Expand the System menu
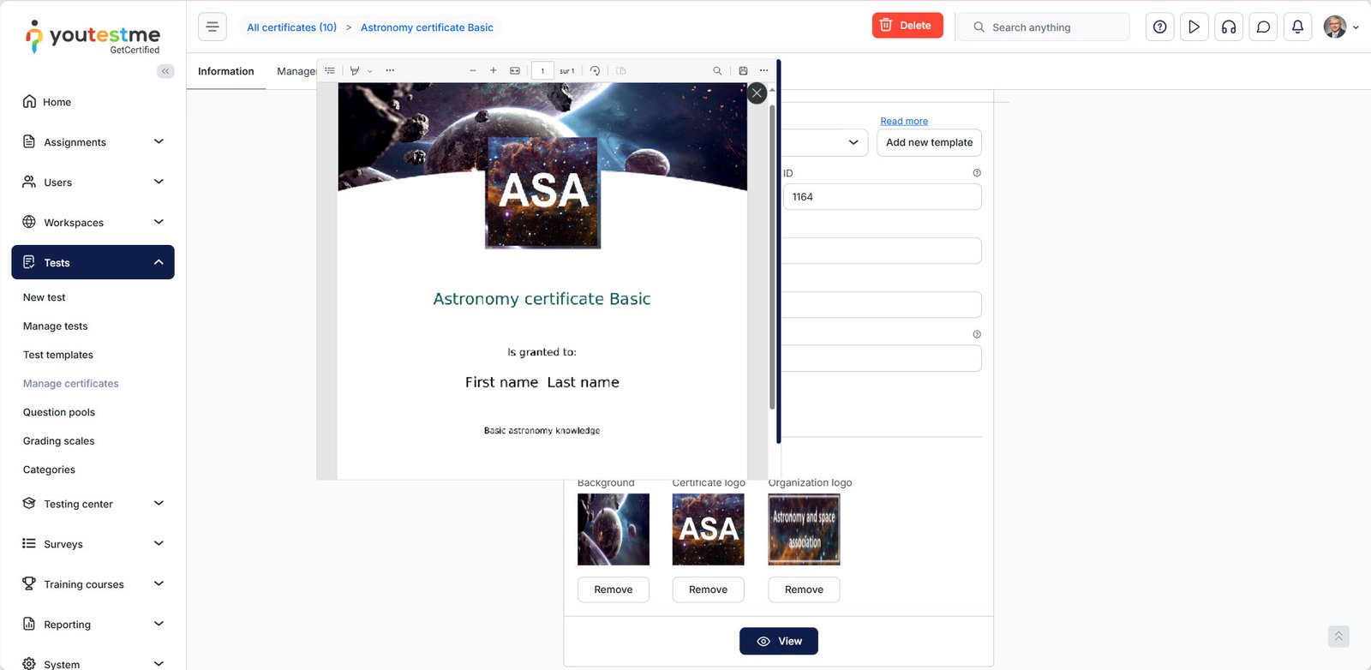The height and width of the screenshot is (670, 1371). 93,663
